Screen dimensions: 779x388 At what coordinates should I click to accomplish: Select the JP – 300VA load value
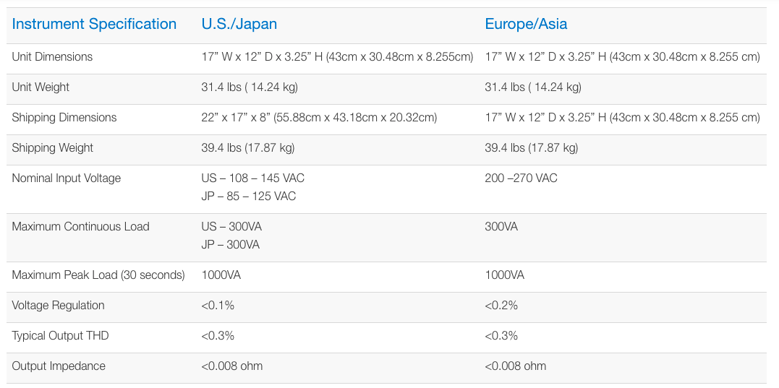coord(231,245)
